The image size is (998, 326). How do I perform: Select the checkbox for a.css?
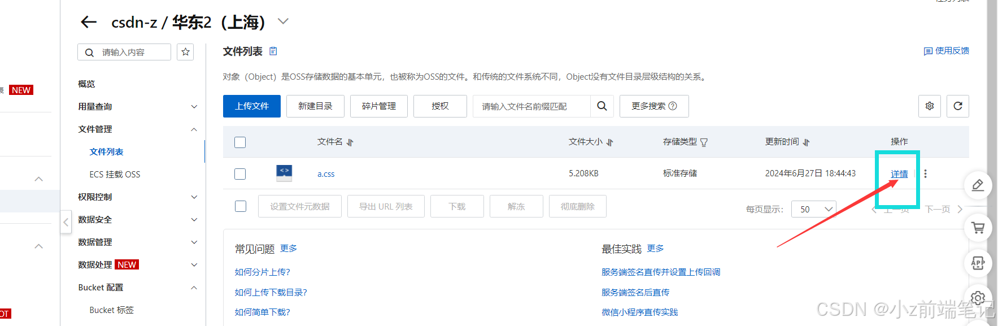coord(240,174)
